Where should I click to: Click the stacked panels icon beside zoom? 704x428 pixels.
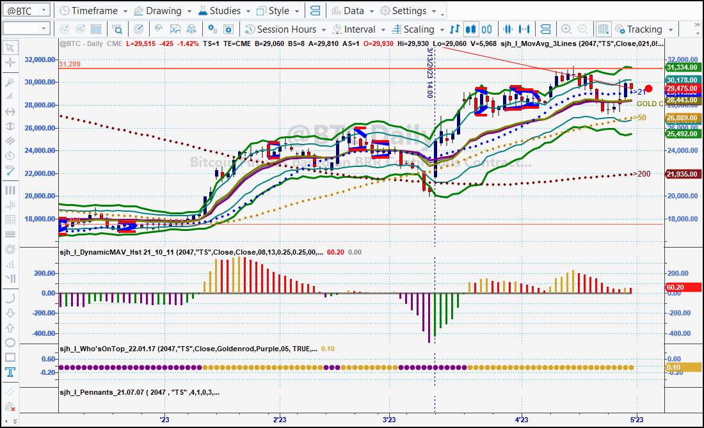pyautogui.click(x=545, y=29)
